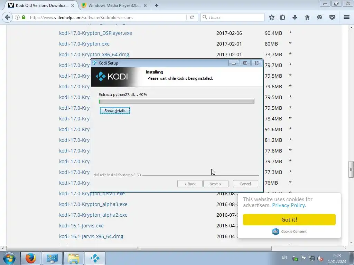354x265 pixels.
Task: Click the green padlock security icon
Action: pyautogui.click(x=24, y=17)
